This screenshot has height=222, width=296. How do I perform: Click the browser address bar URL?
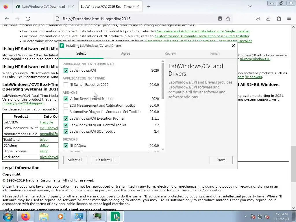[x=97, y=19]
